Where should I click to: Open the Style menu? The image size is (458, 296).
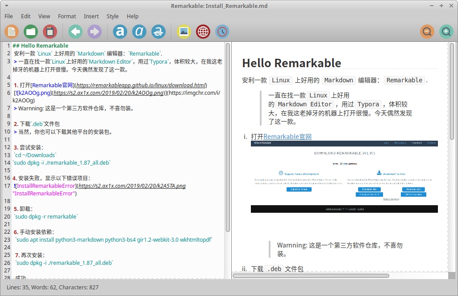click(x=112, y=16)
